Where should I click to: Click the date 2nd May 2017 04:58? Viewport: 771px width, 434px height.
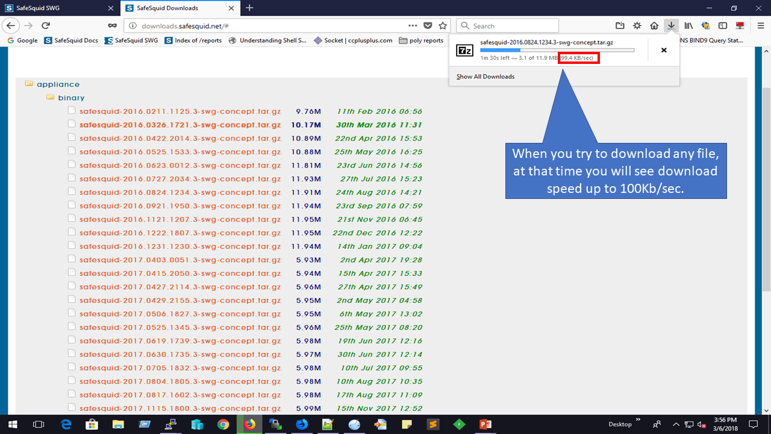pos(379,300)
